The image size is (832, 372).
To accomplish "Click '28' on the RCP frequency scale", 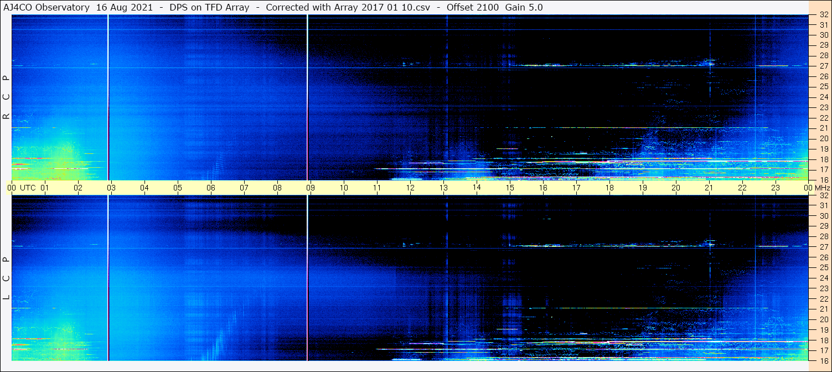I will [823, 56].
